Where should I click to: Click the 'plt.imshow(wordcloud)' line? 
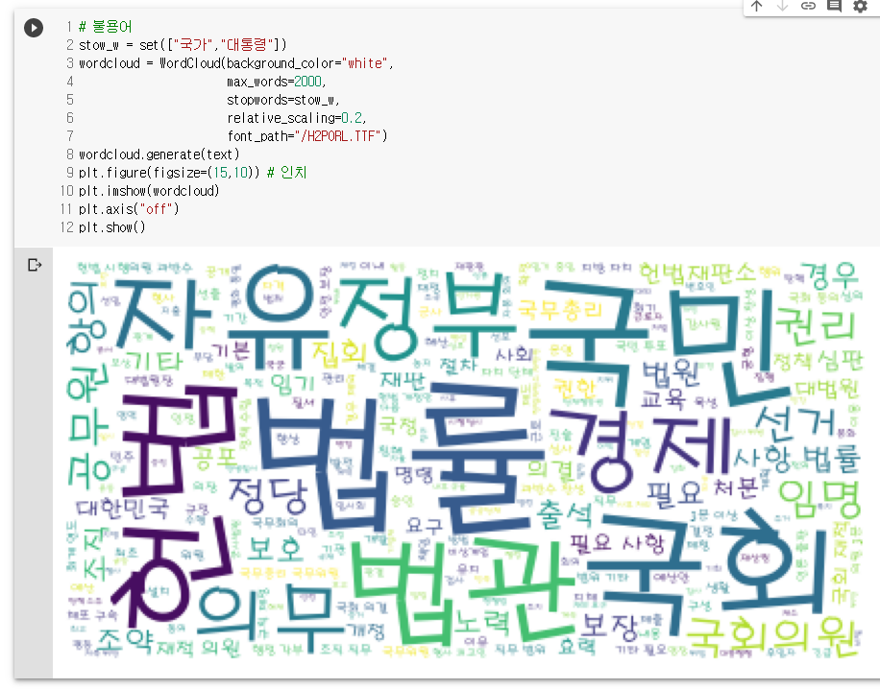click(x=149, y=191)
